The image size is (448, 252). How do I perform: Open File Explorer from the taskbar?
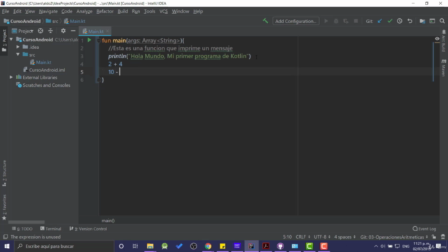[150, 246]
